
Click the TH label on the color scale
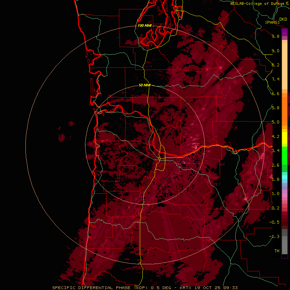coord(277,251)
